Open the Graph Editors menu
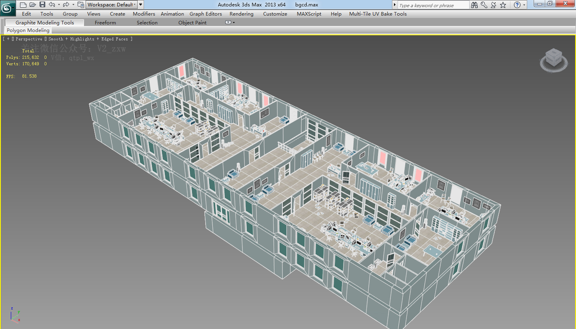The image size is (576, 329). coord(206,14)
